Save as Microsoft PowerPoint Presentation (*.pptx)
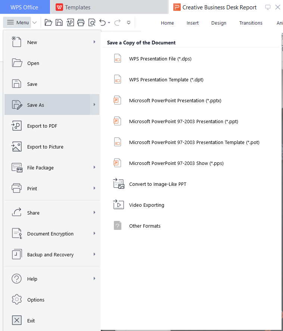This screenshot has width=283, height=331. (x=175, y=100)
